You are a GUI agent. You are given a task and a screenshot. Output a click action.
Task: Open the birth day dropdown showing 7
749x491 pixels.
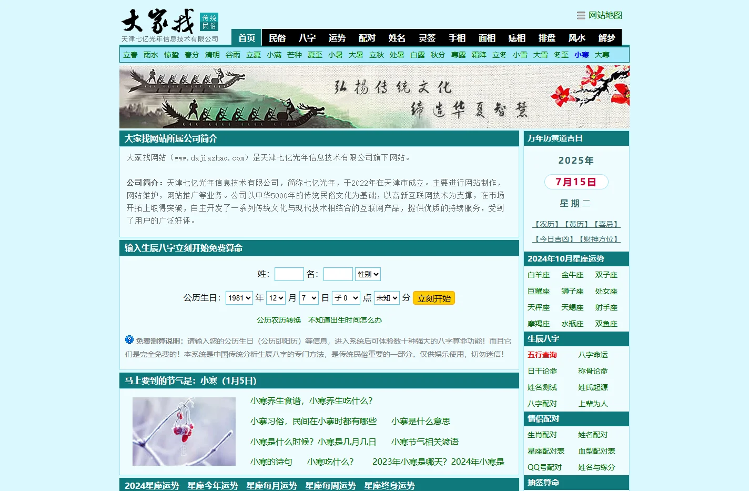[309, 298]
